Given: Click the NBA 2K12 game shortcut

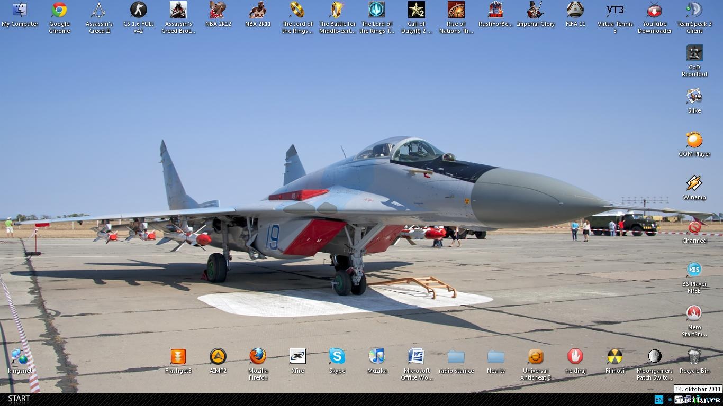Looking at the screenshot, I should pyautogui.click(x=218, y=10).
